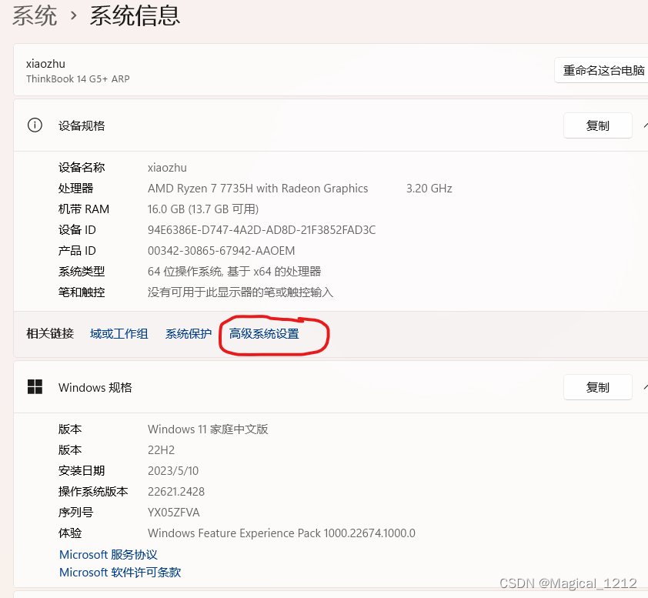The height and width of the screenshot is (598, 648).
Task: Collapse the 设备规格 section with its chevron
Action: tap(645, 125)
